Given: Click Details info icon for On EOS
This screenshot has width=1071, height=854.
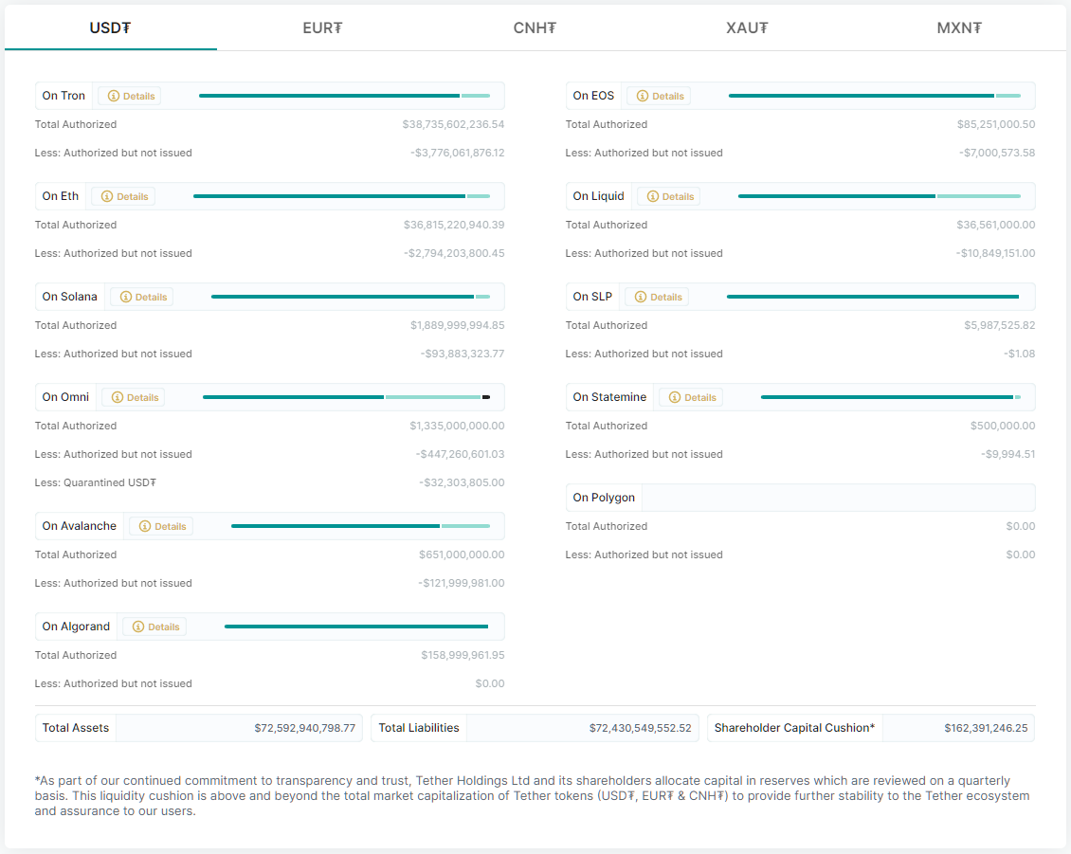Looking at the screenshot, I should 643,96.
